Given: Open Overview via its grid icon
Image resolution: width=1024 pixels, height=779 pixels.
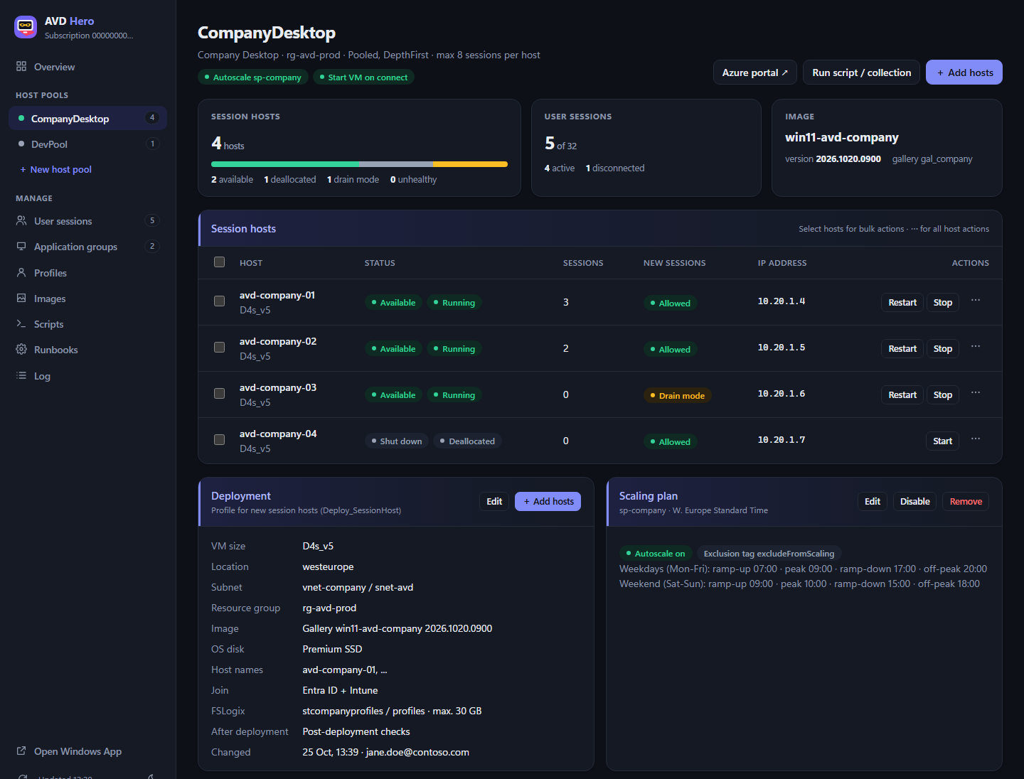Looking at the screenshot, I should (x=21, y=66).
